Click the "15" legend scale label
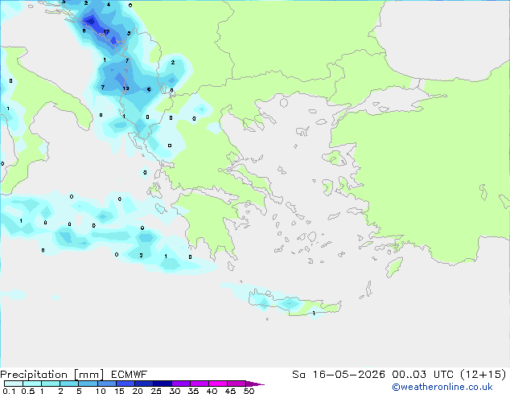The width and height of the screenshot is (510, 394). [x=119, y=391]
